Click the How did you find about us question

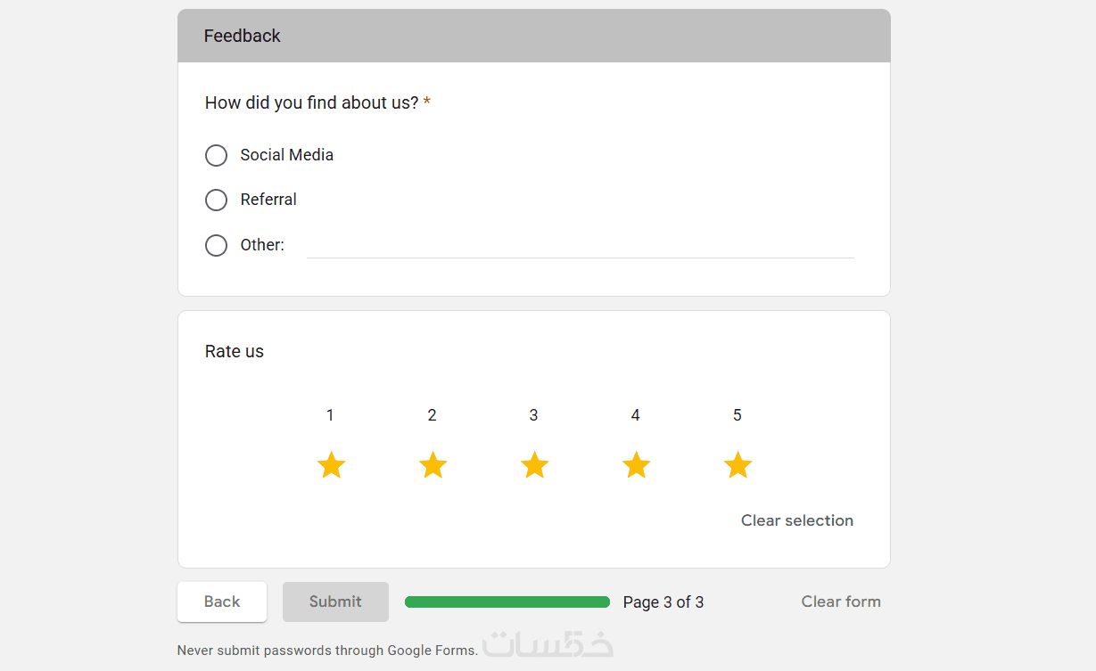pyautogui.click(x=311, y=102)
